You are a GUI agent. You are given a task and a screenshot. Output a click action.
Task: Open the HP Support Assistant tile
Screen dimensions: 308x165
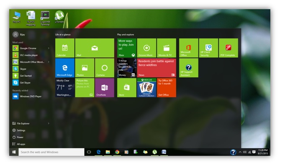[x=189, y=68]
